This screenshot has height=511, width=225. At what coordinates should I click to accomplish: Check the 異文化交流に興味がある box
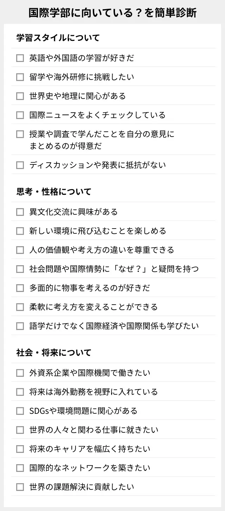pos(20,212)
